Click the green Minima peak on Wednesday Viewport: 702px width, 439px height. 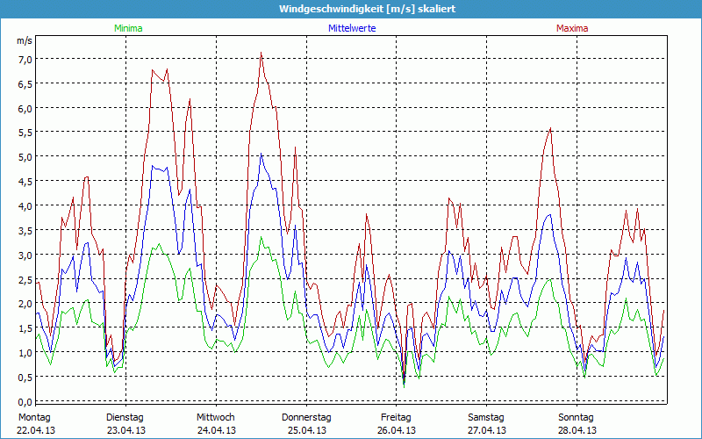click(x=261, y=237)
